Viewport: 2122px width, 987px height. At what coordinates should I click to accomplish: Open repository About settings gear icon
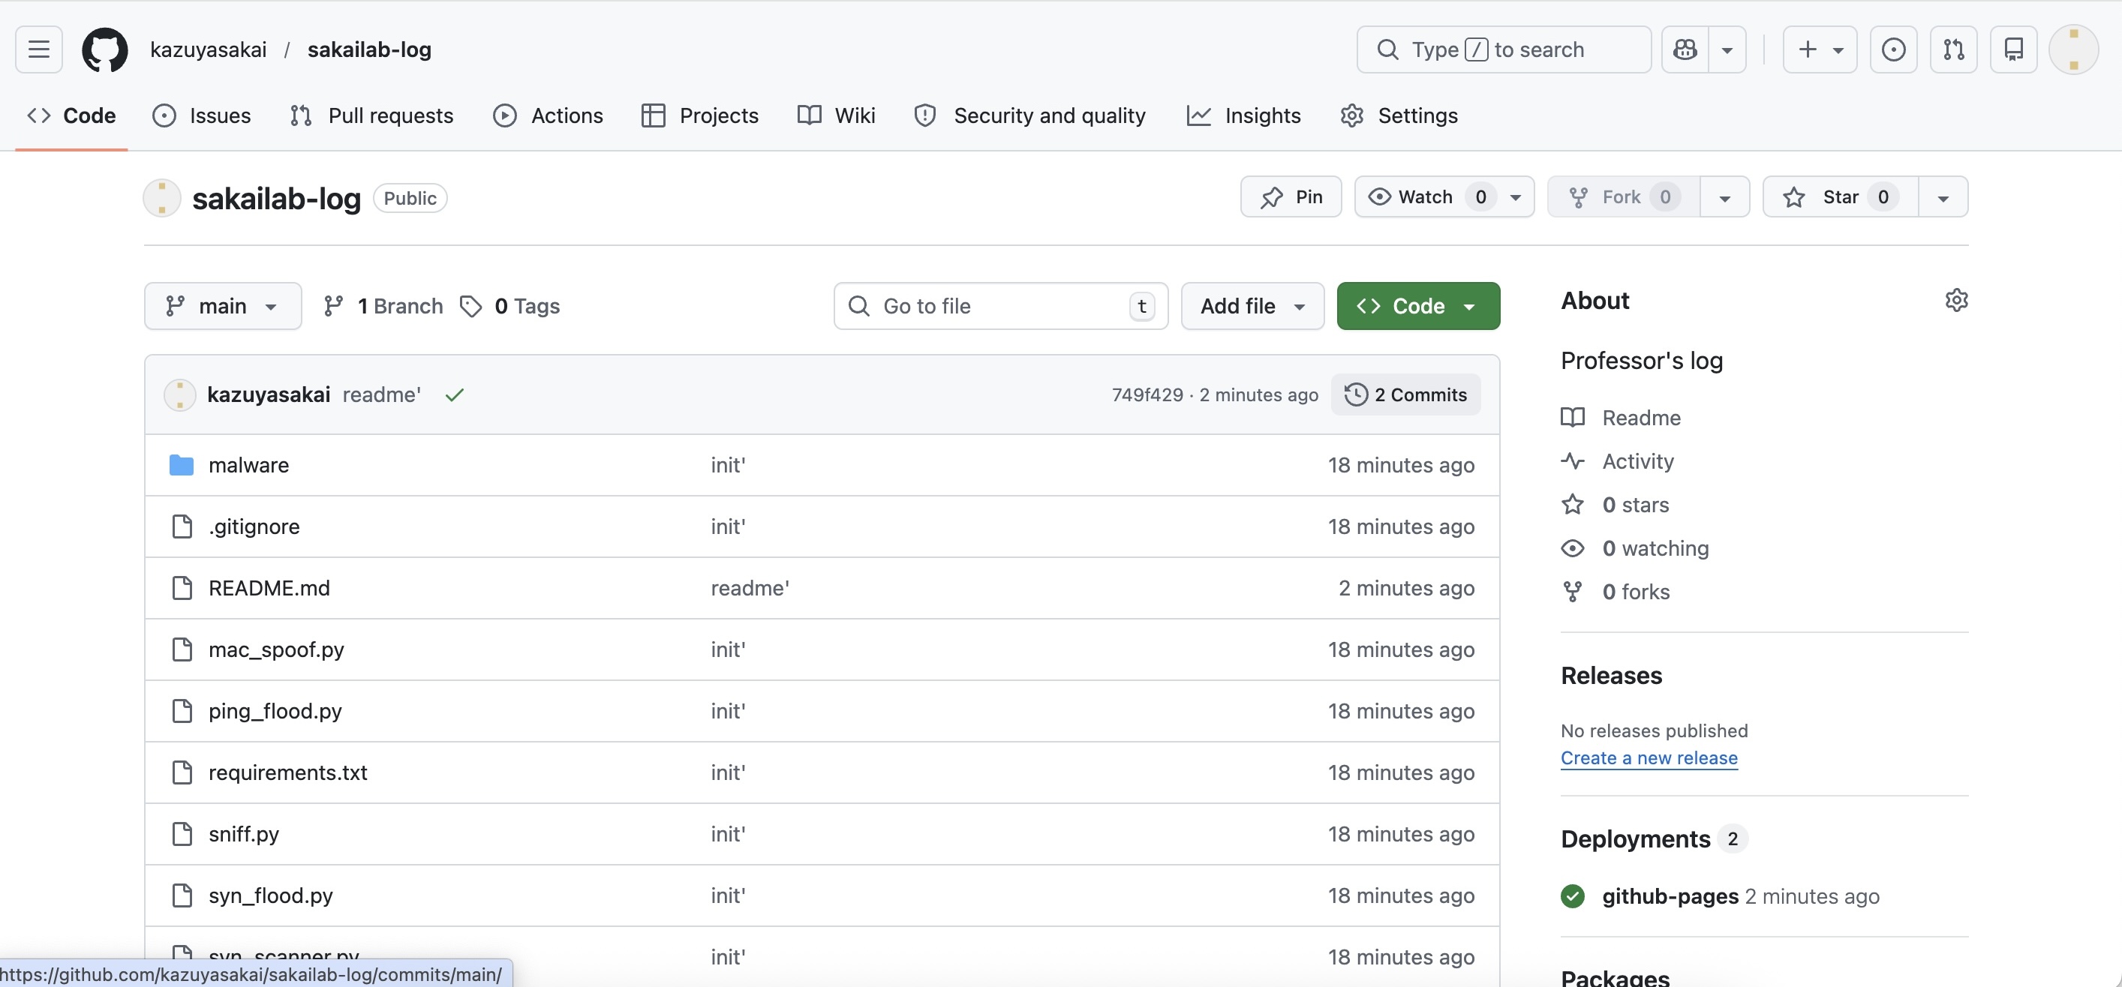click(x=1957, y=300)
